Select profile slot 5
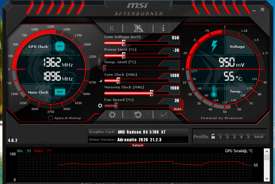 248,137
